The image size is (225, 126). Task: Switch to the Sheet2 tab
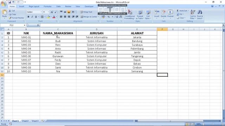(25, 121)
